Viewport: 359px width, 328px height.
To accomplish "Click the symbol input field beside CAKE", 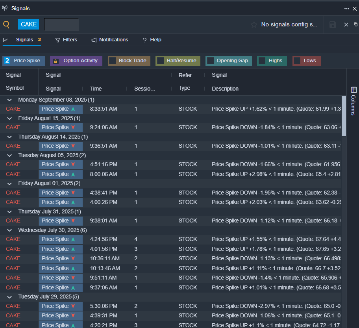I will click(61, 24).
